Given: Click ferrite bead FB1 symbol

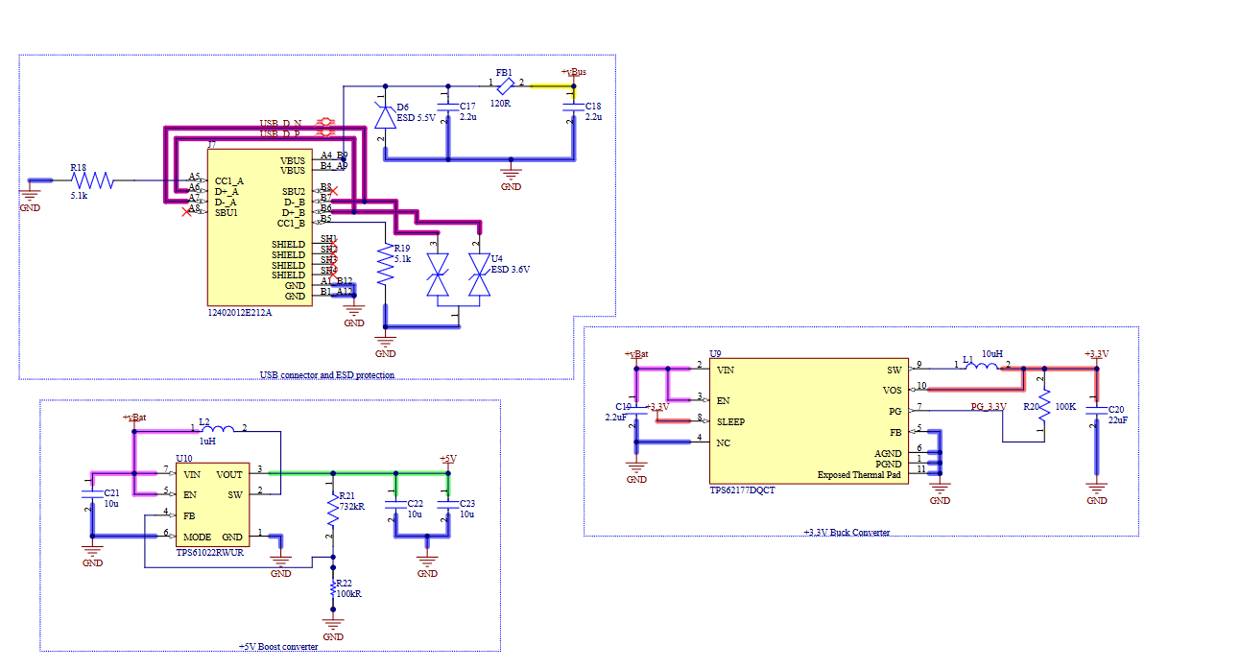Looking at the screenshot, I should pos(505,85).
